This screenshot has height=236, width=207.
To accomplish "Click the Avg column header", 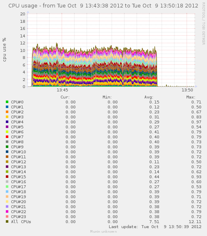I will 149,97.
